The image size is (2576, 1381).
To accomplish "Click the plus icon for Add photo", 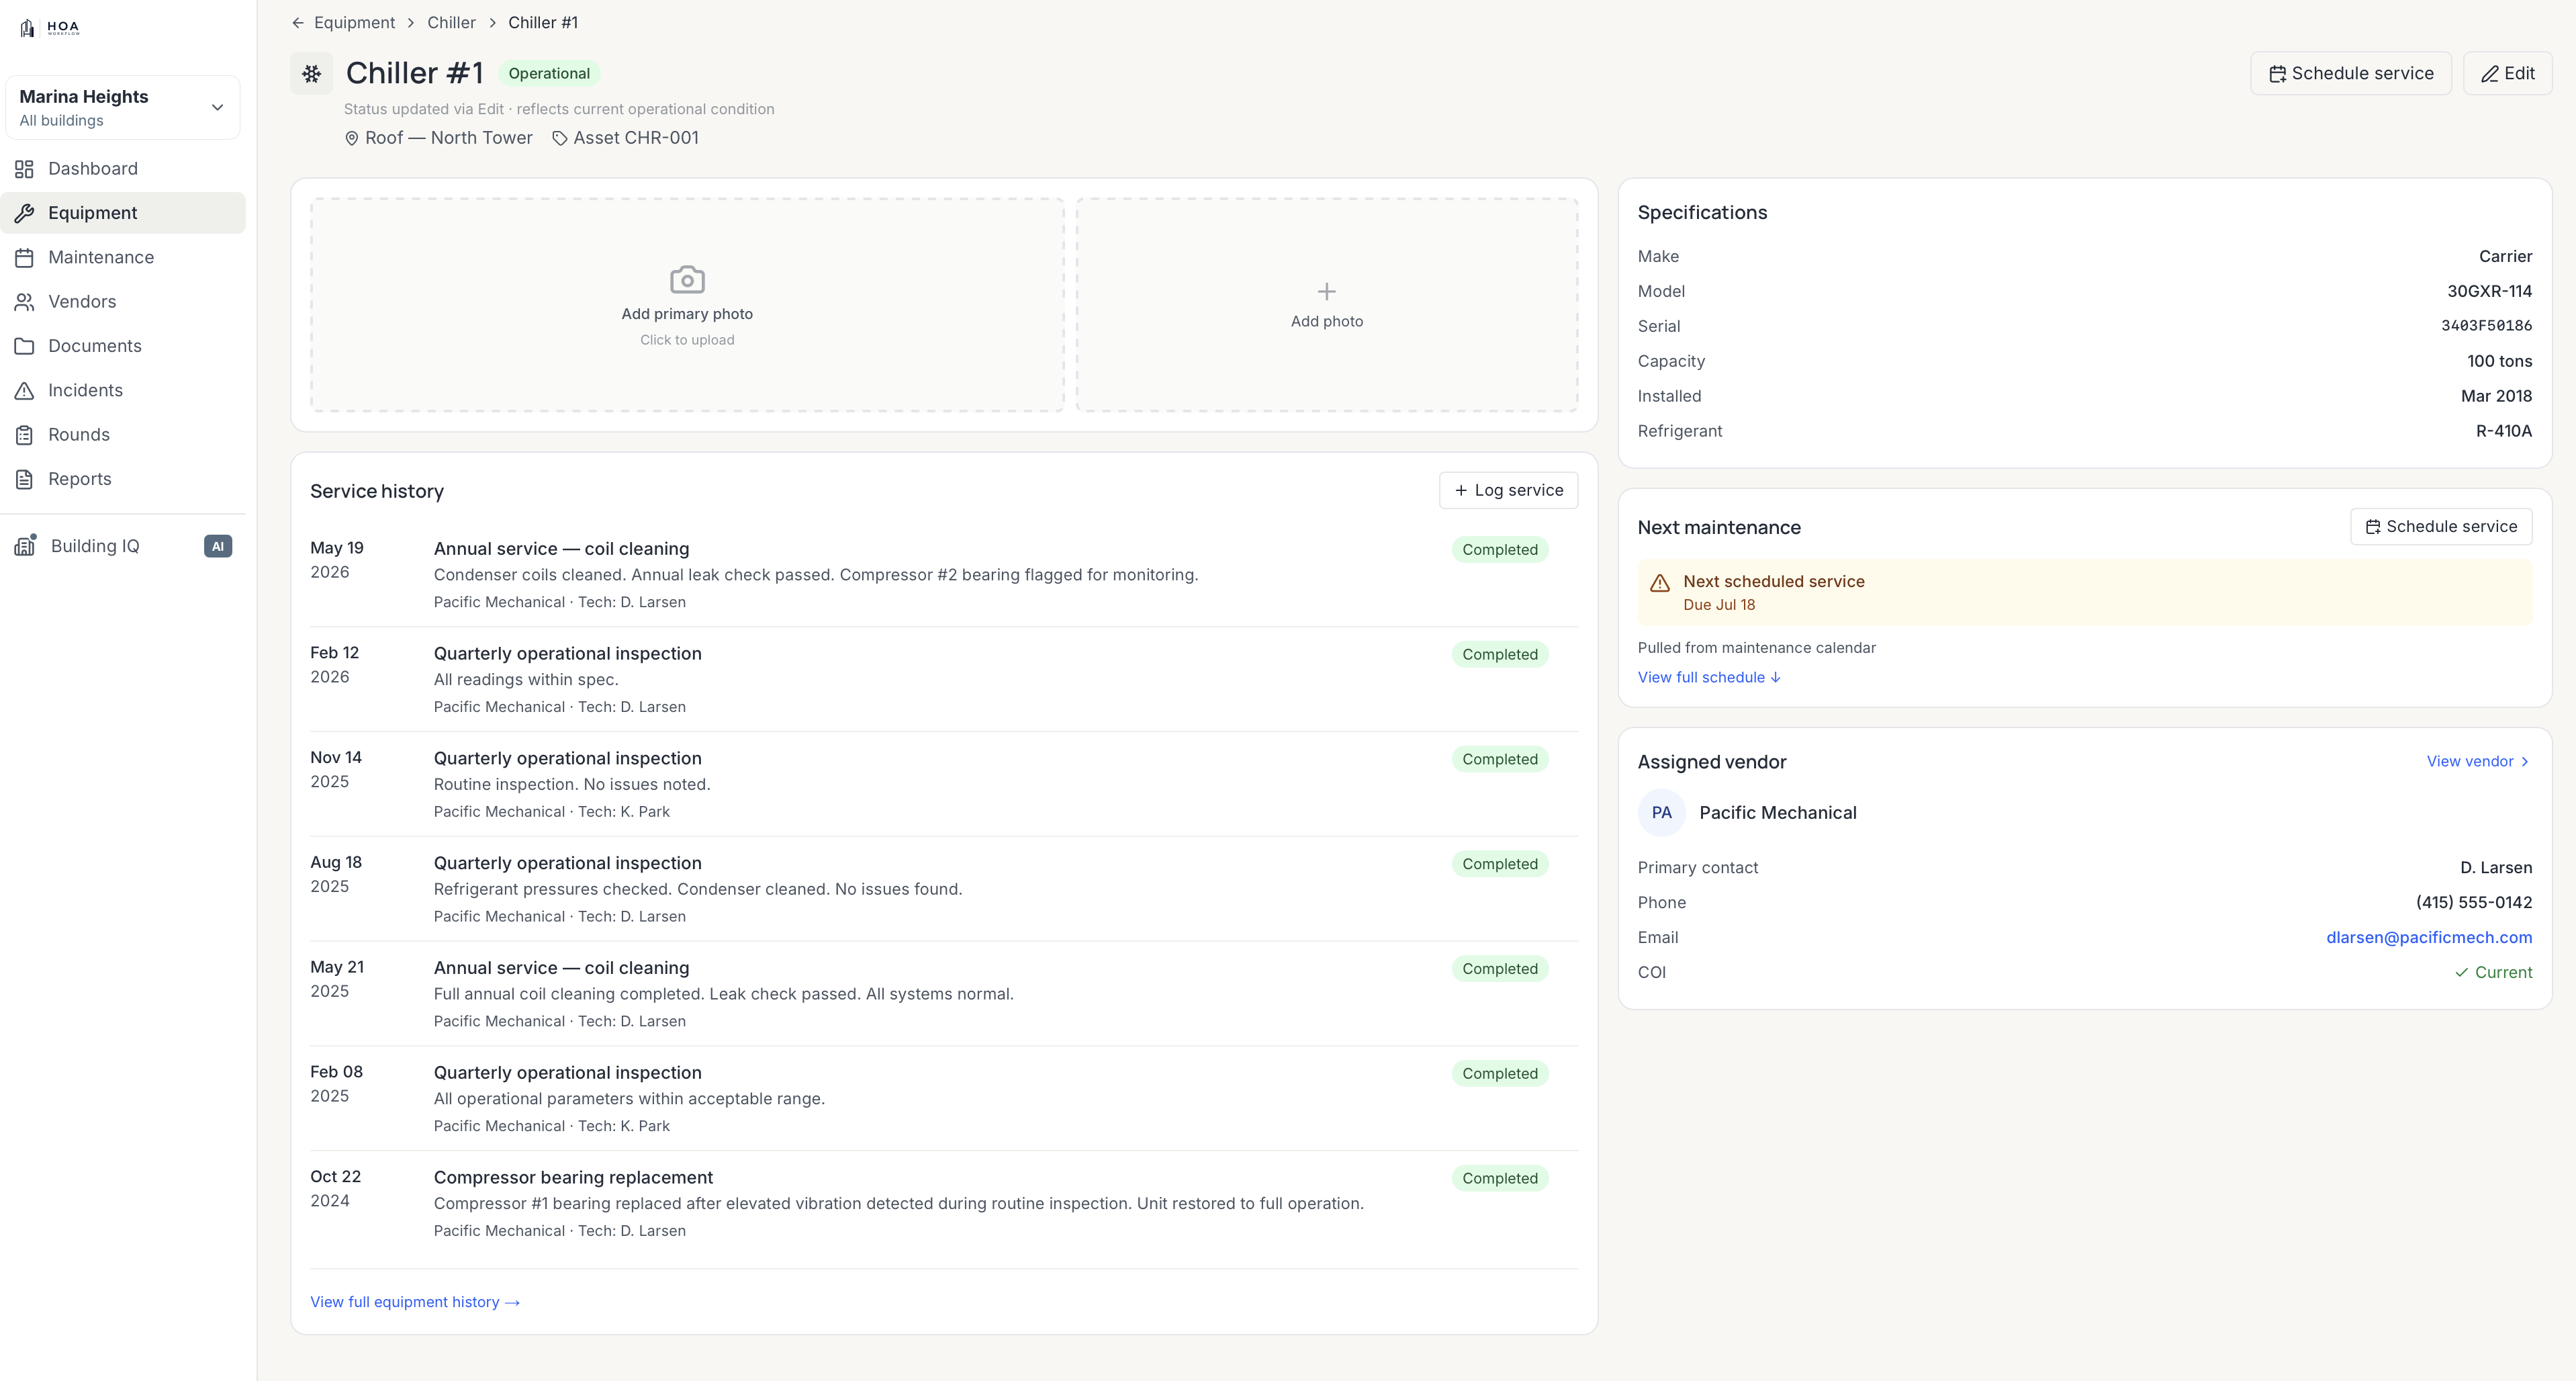I will tap(1327, 291).
